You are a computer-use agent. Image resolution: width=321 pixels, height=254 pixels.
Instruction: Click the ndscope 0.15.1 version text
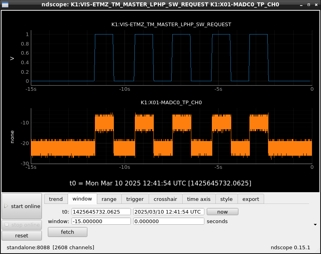[290, 247]
